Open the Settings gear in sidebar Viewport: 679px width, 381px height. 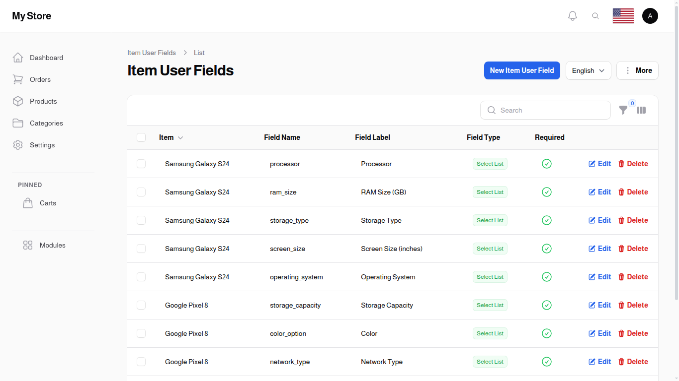18,145
